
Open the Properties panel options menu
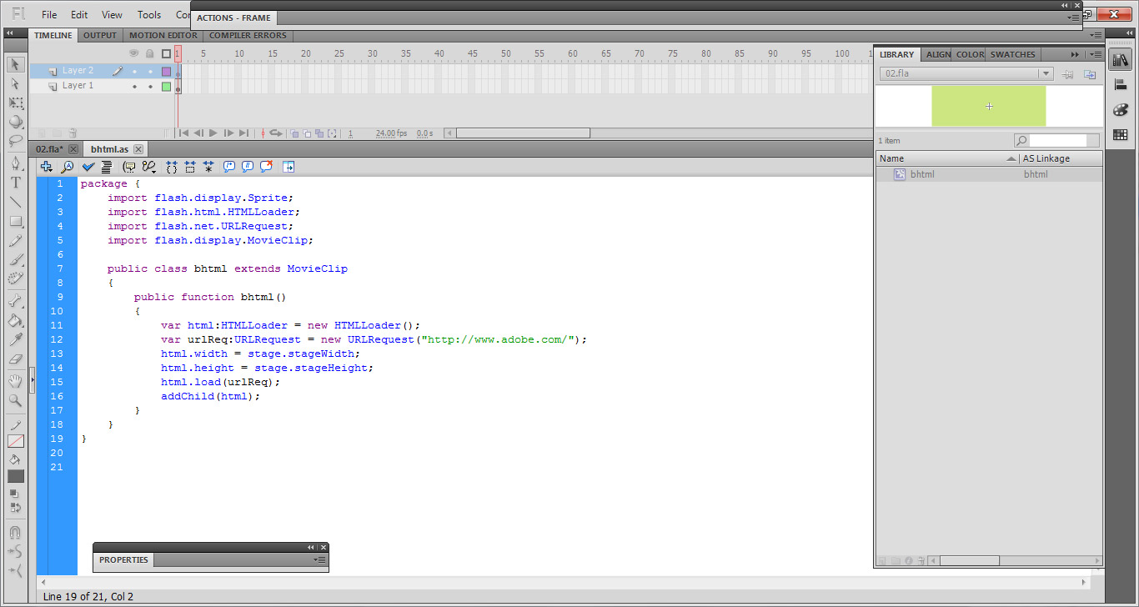[x=320, y=560]
